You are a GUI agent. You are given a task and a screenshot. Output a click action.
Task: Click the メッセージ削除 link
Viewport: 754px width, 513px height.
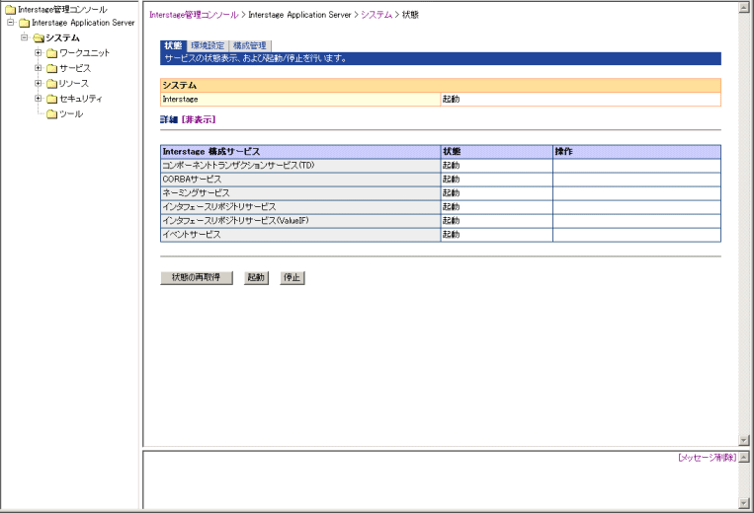pyautogui.click(x=707, y=459)
